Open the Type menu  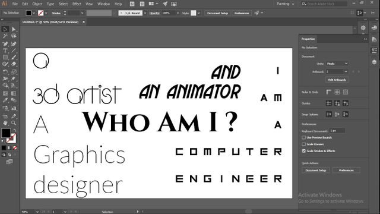coord(50,4)
